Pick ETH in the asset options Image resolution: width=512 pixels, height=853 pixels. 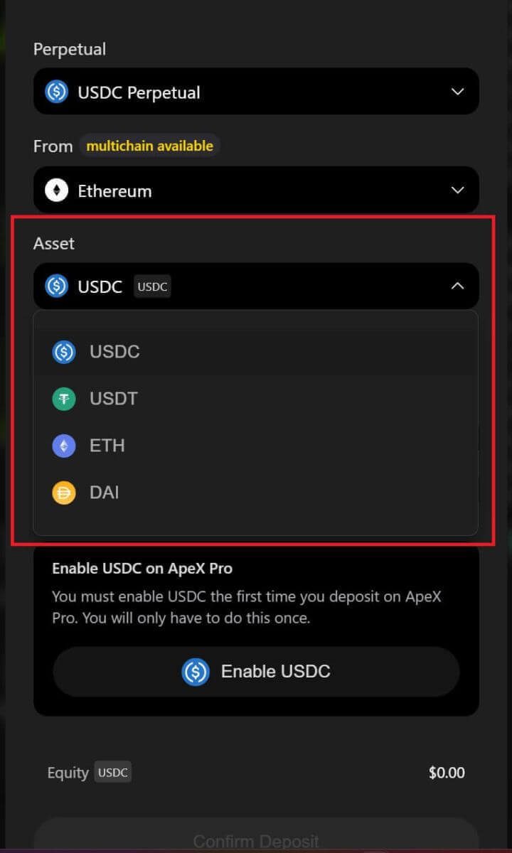[x=107, y=446]
